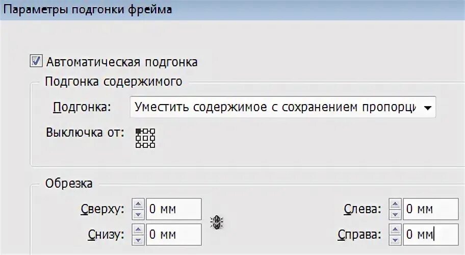Decrease the Сверху crop value with down arrow
The height and width of the screenshot is (255, 465).
138,214
